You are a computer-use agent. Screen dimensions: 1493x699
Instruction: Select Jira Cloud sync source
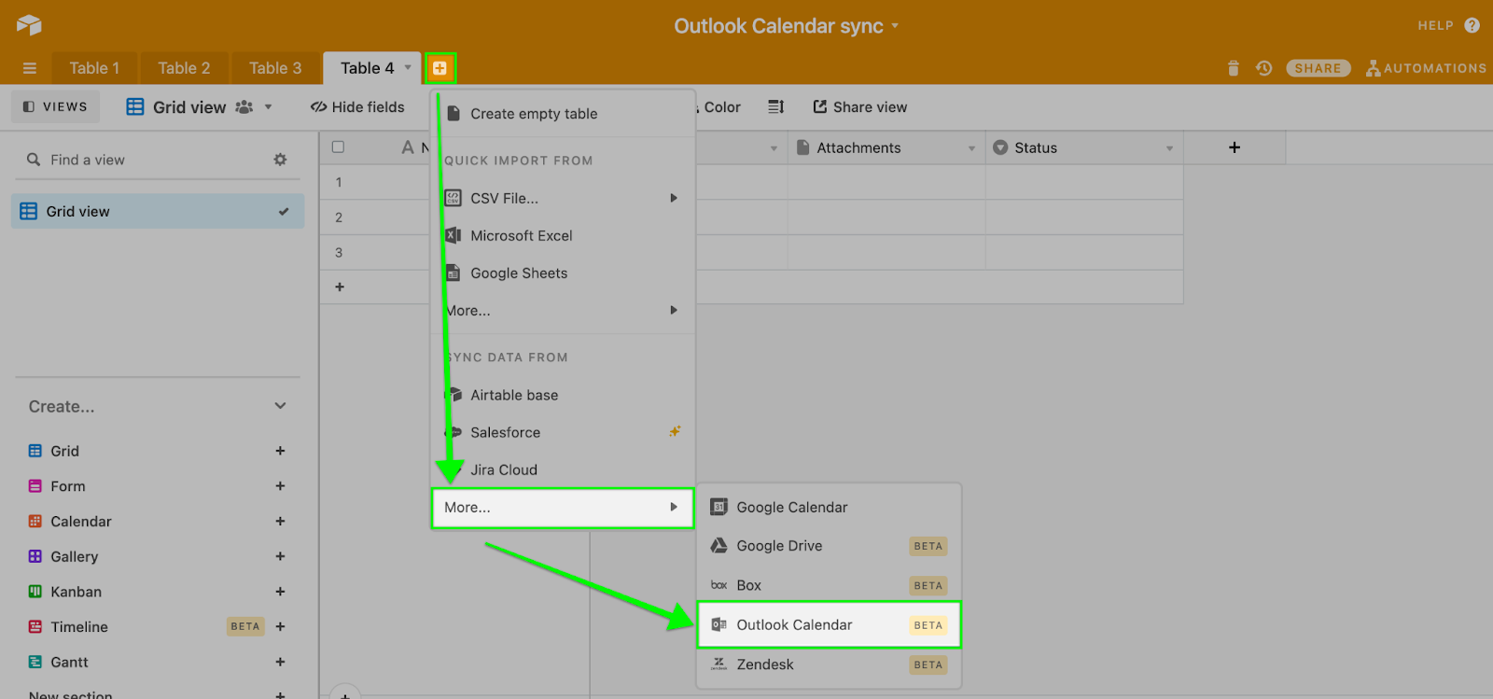pyautogui.click(x=564, y=469)
